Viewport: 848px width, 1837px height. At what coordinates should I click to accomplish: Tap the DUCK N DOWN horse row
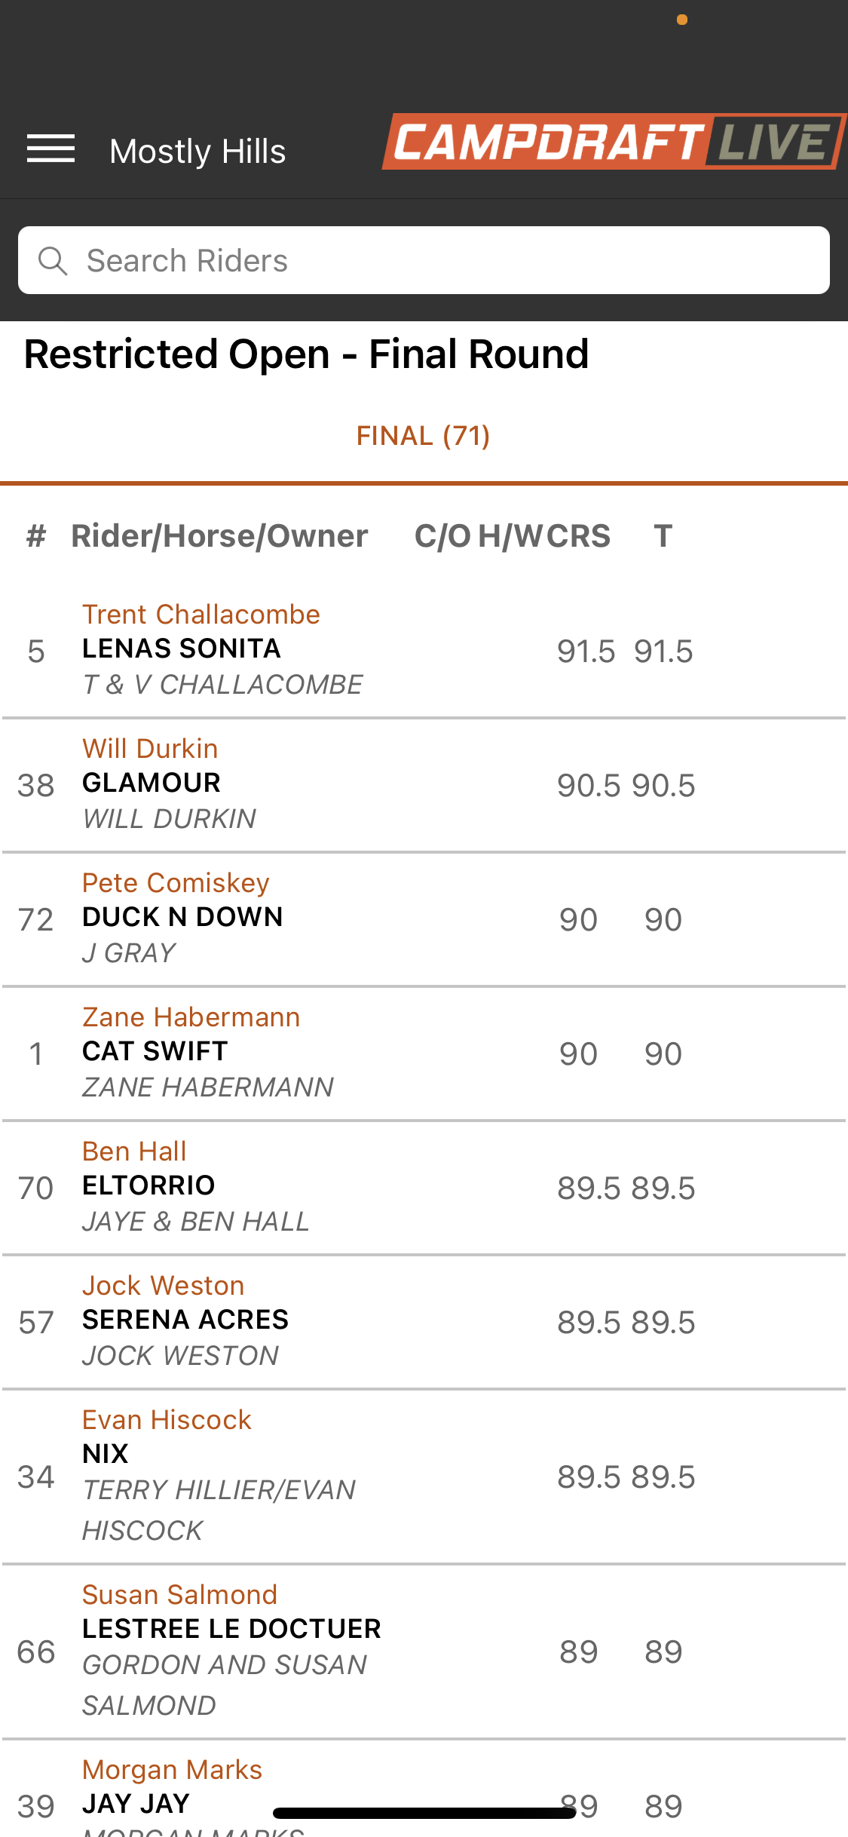182,917
